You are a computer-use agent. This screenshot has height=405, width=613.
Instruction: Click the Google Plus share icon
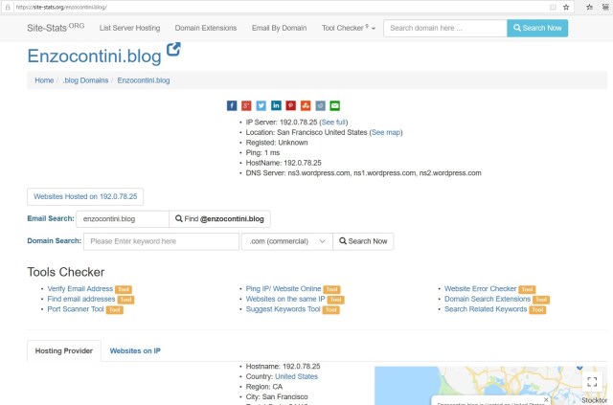[x=246, y=105]
